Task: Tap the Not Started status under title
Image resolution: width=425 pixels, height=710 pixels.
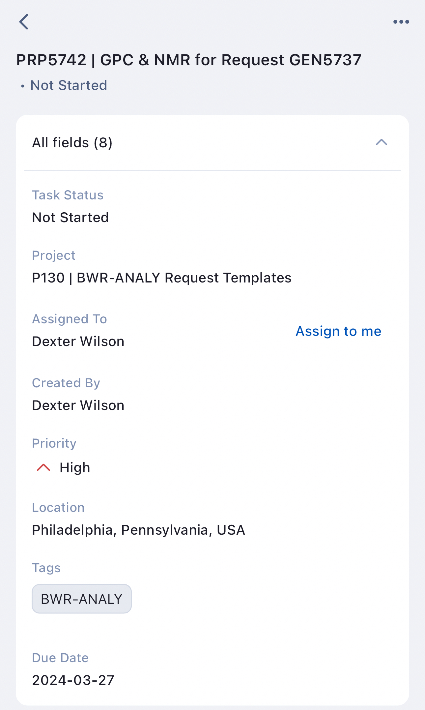Action: click(69, 85)
